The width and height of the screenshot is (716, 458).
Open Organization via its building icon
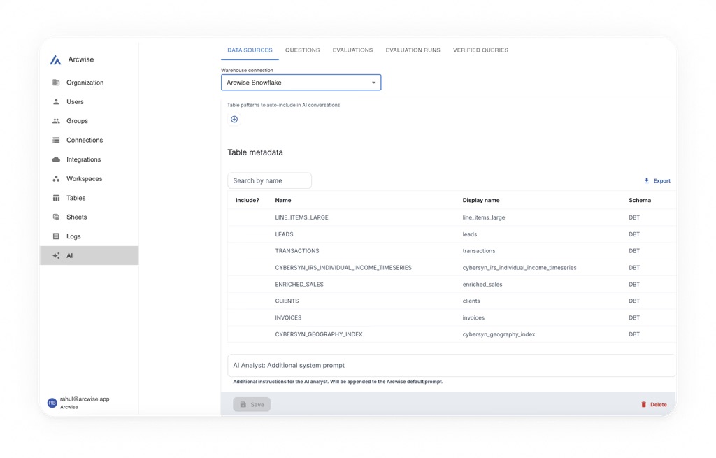(x=56, y=83)
